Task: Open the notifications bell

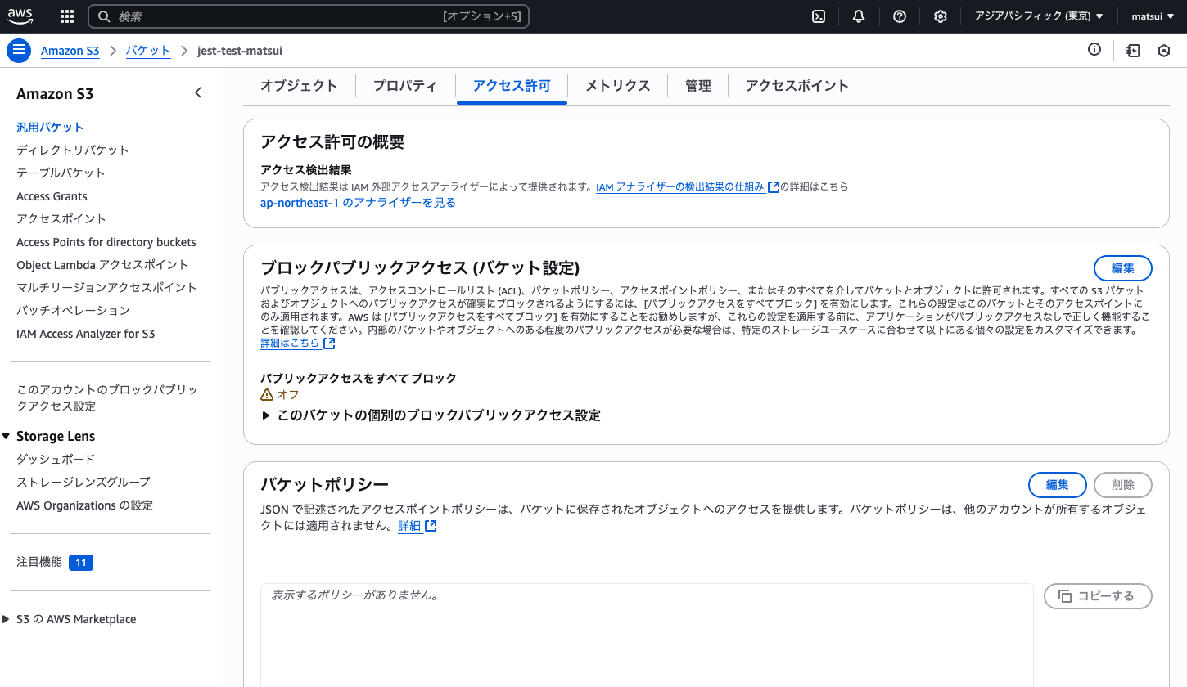Action: pos(858,16)
